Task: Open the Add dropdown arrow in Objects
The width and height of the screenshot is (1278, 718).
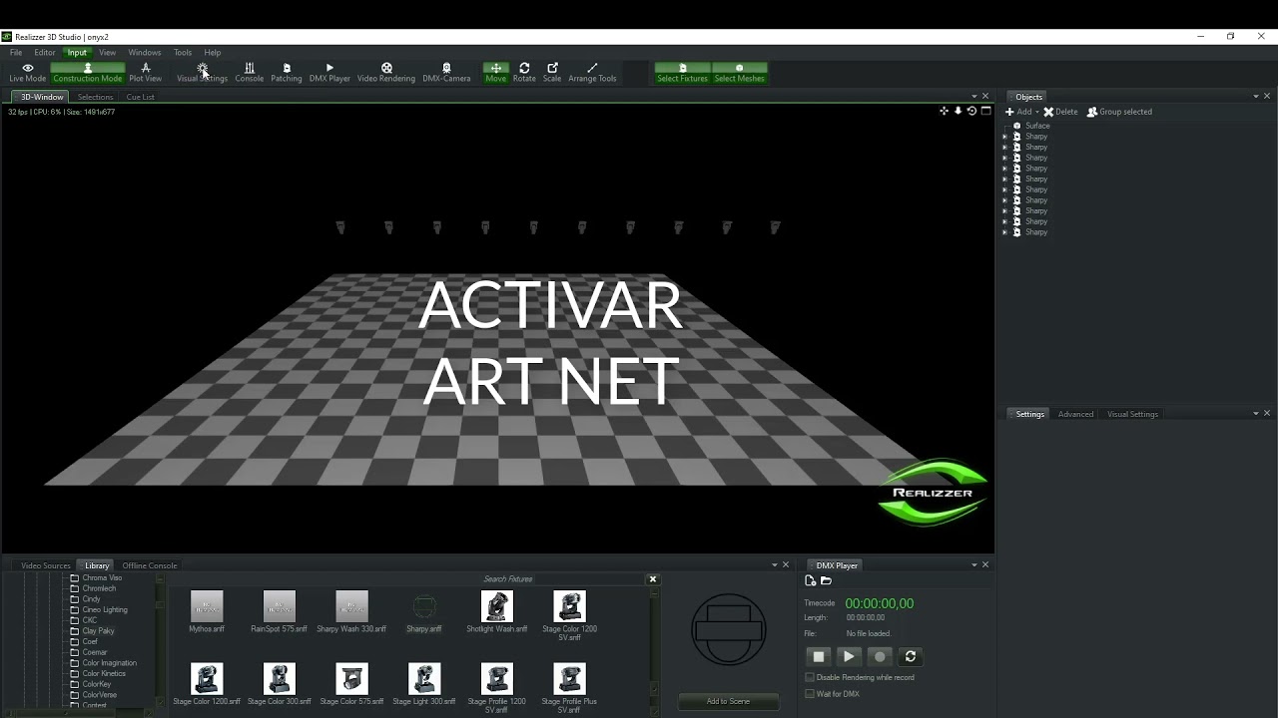Action: 1037,112
